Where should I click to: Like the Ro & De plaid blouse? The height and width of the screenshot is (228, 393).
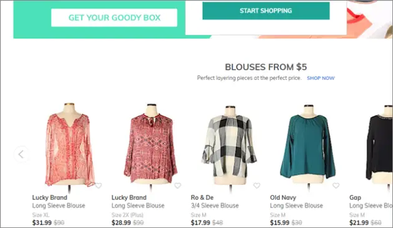pos(256,186)
